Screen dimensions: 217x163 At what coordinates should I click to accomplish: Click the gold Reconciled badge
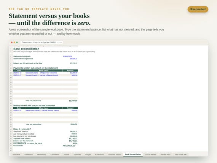pyautogui.click(x=198, y=9)
